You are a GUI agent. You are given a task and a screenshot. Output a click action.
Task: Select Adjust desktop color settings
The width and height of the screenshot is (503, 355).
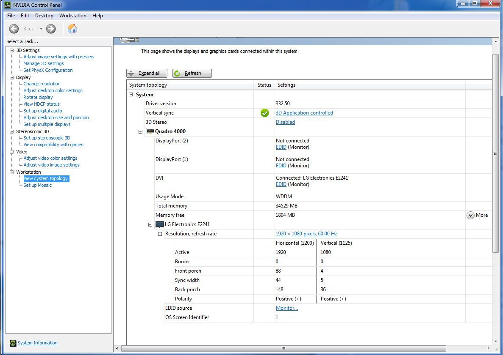point(53,90)
